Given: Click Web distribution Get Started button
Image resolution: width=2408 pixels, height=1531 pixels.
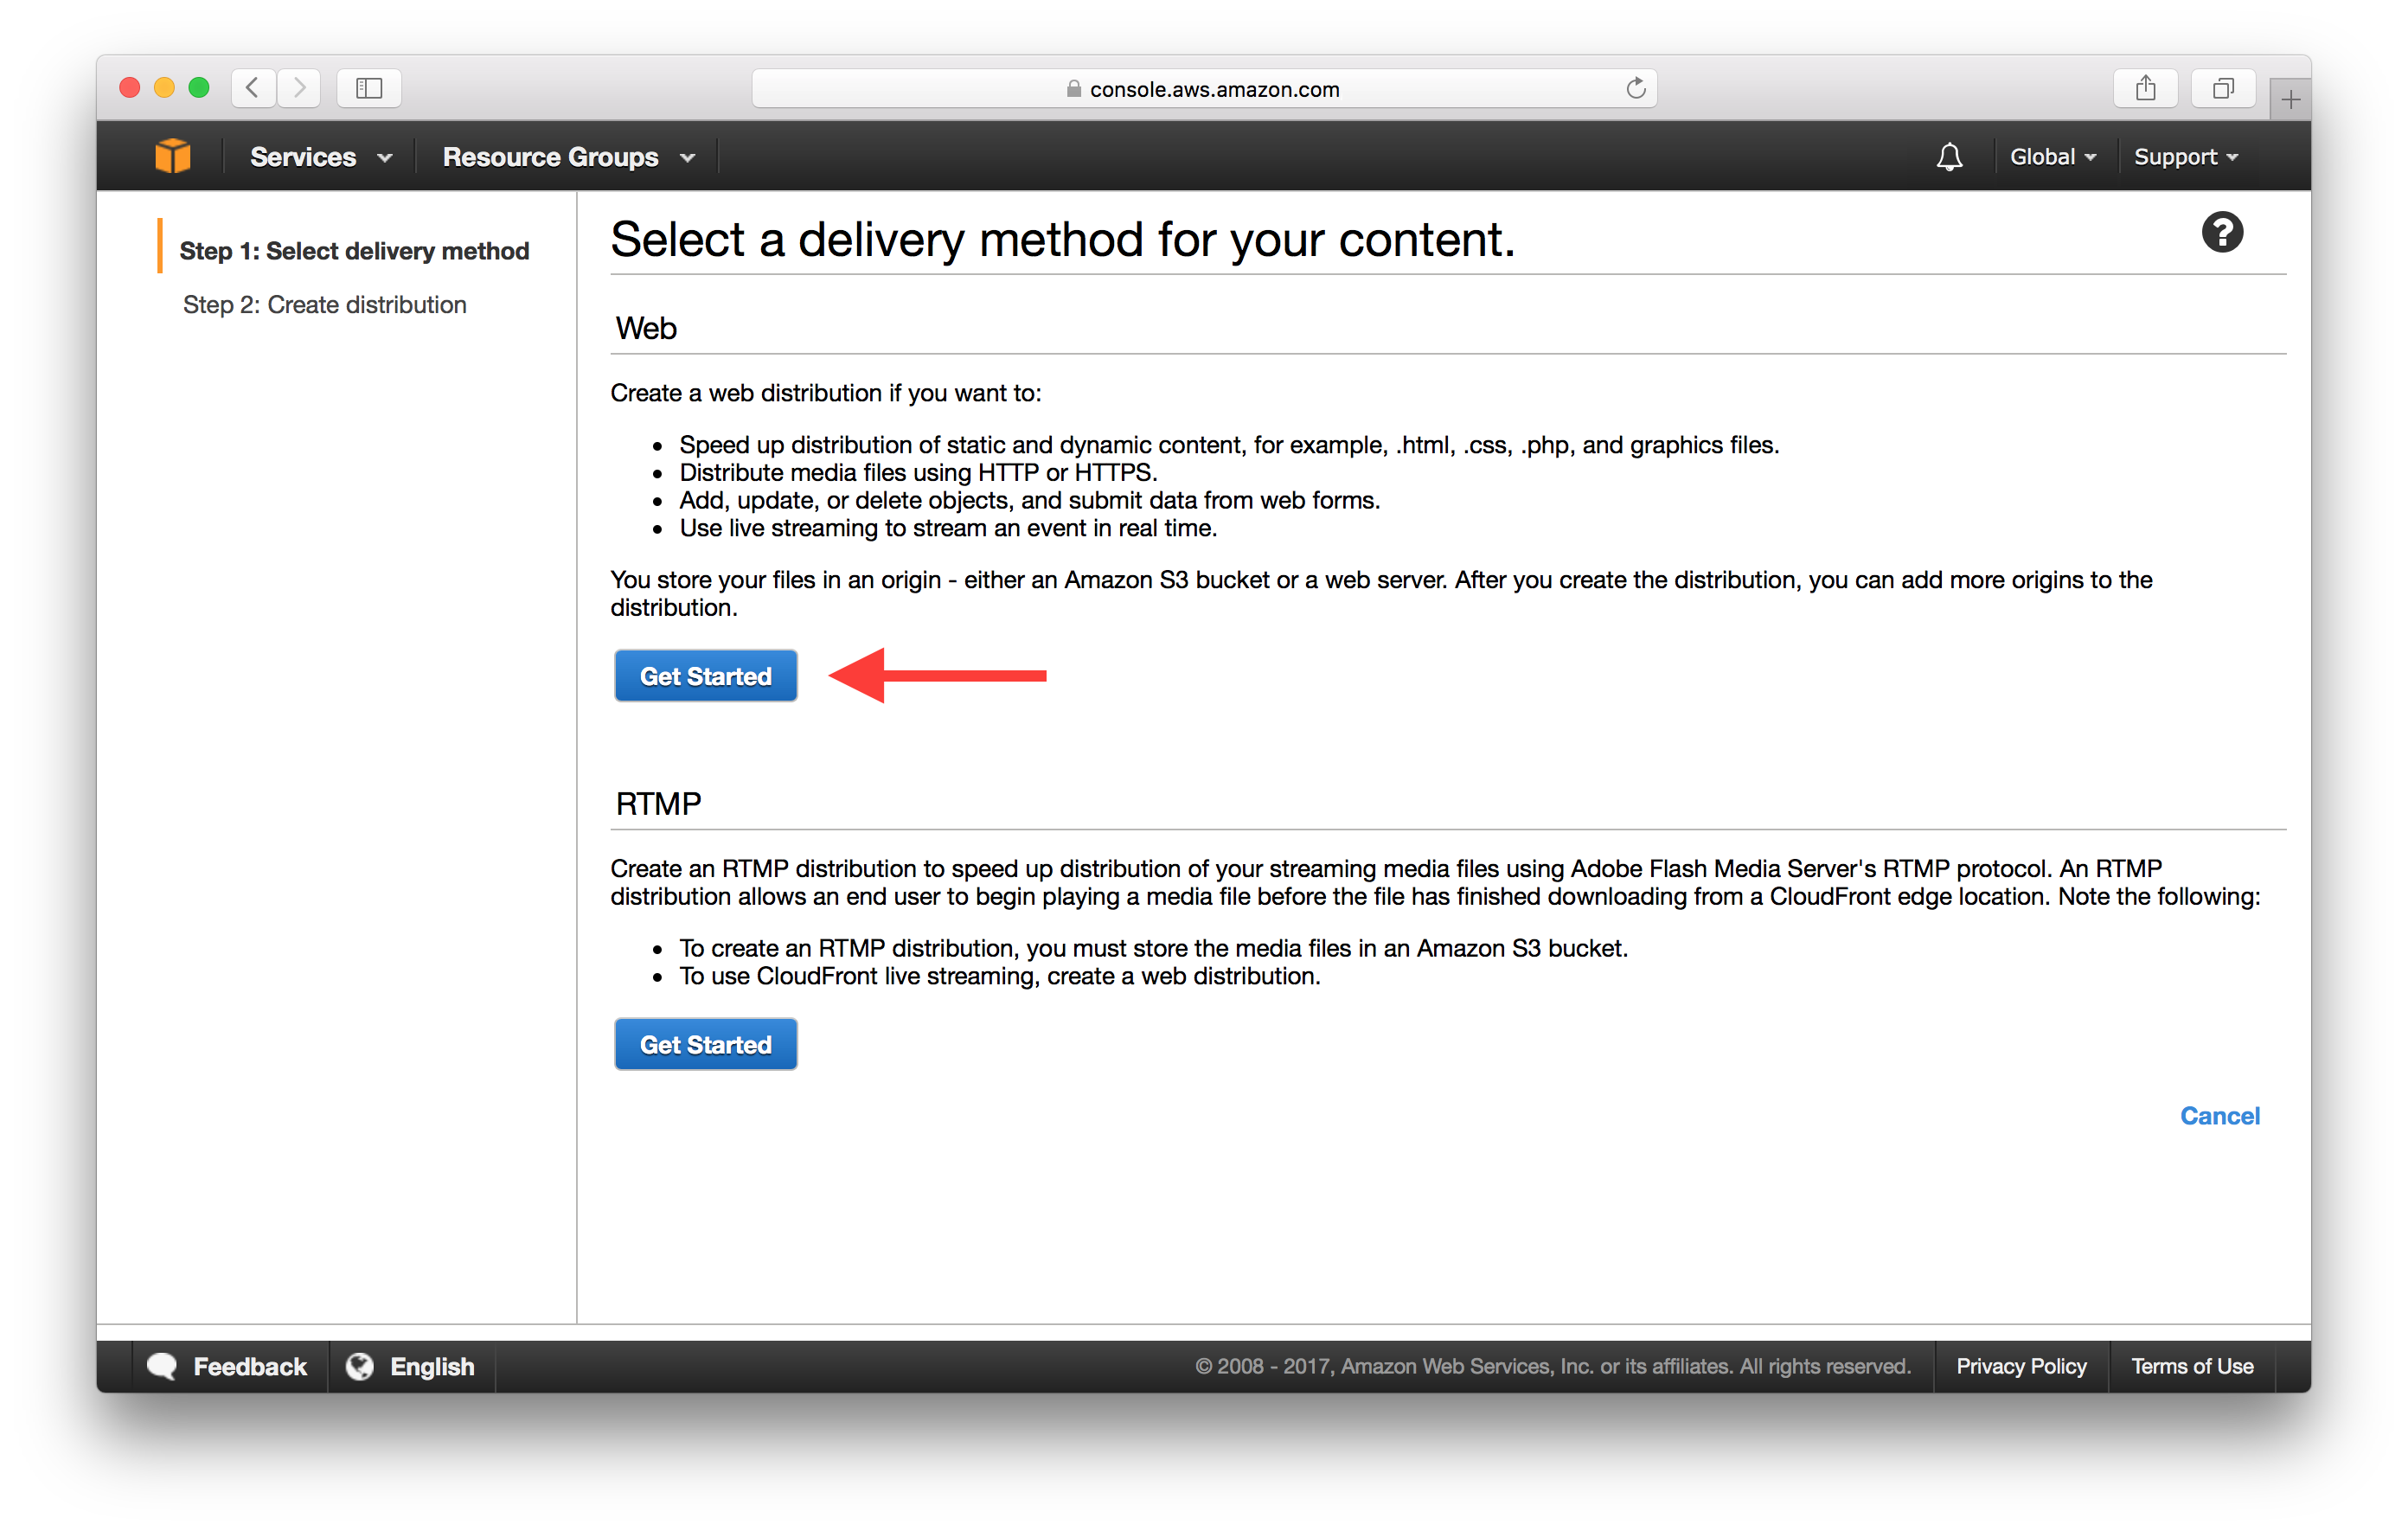Looking at the screenshot, I should pyautogui.click(x=702, y=676).
